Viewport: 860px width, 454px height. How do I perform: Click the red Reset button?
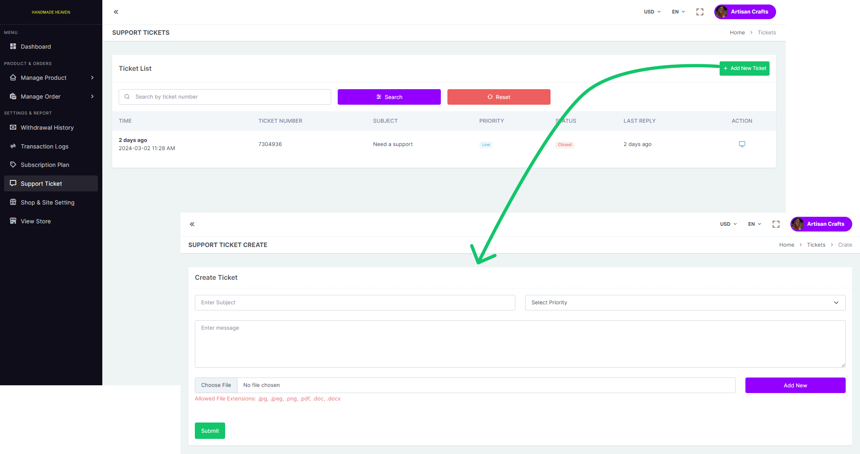coord(499,97)
